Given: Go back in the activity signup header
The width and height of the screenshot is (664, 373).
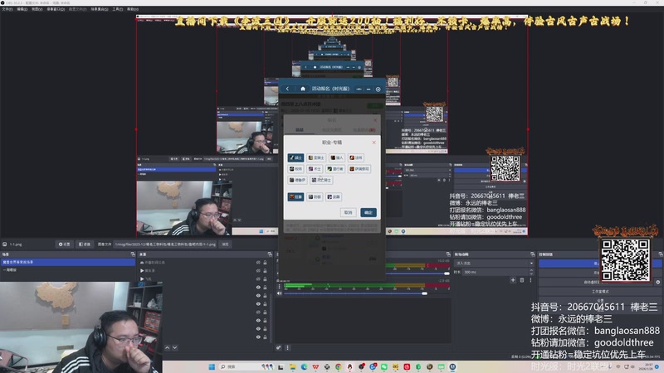Looking at the screenshot, I should click(287, 89).
